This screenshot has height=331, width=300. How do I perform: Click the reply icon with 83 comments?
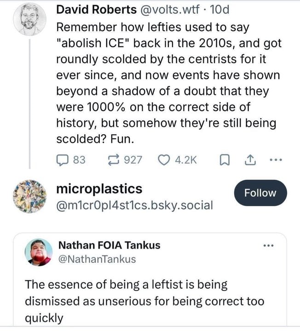tap(62, 160)
